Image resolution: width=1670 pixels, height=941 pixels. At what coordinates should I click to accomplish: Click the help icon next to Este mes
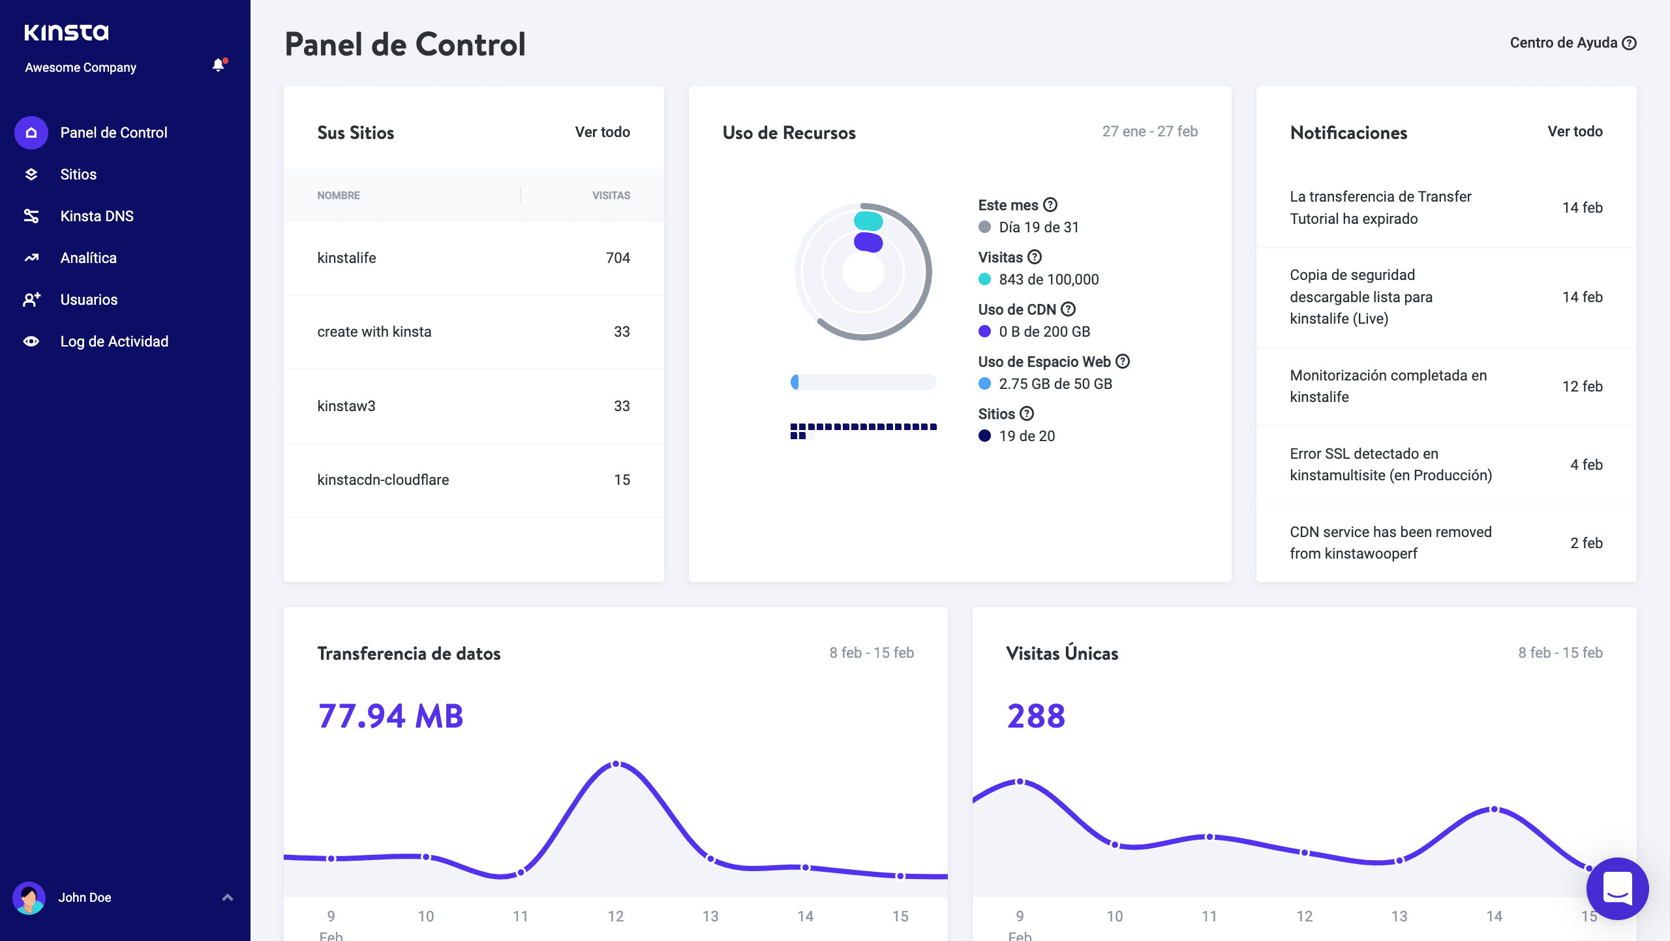(x=1050, y=205)
